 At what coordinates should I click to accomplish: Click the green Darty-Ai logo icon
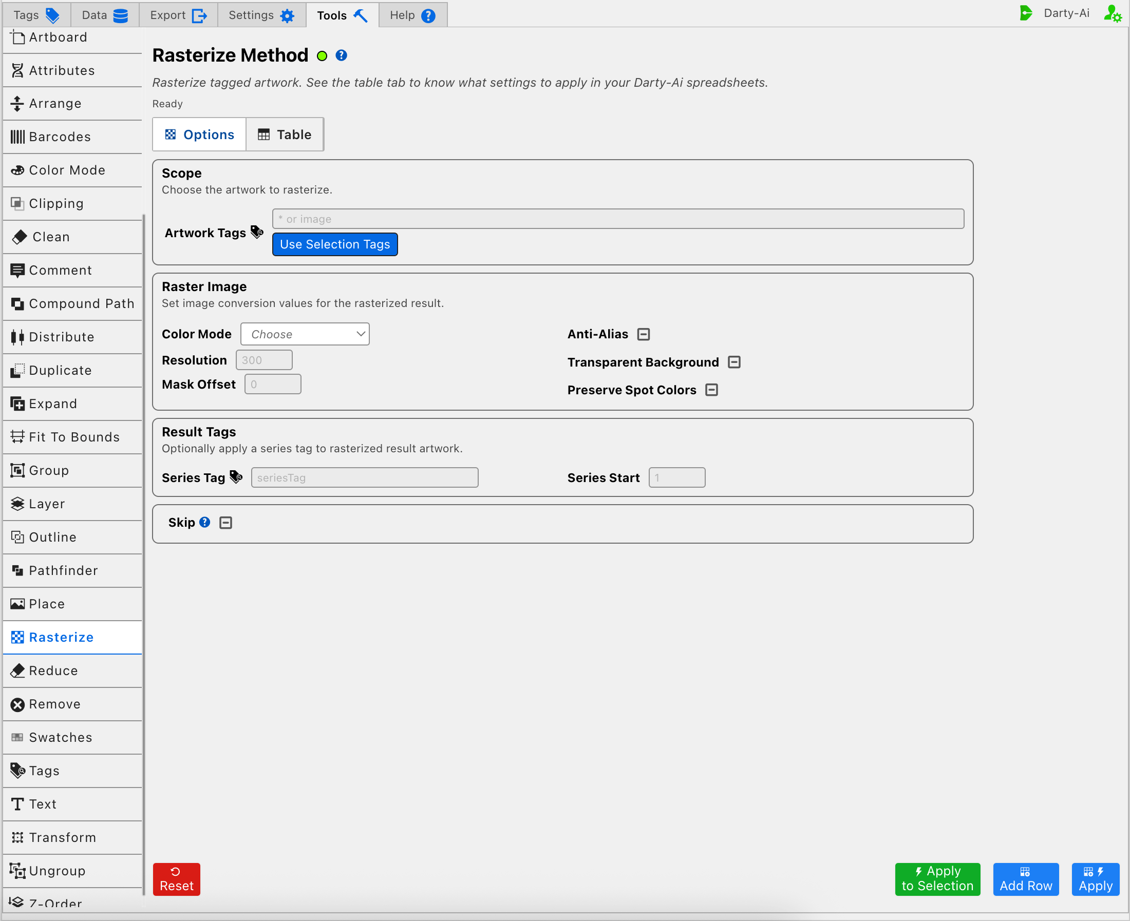coord(1026,13)
